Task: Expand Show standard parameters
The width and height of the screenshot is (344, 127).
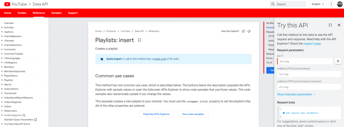Action: (x=296, y=94)
